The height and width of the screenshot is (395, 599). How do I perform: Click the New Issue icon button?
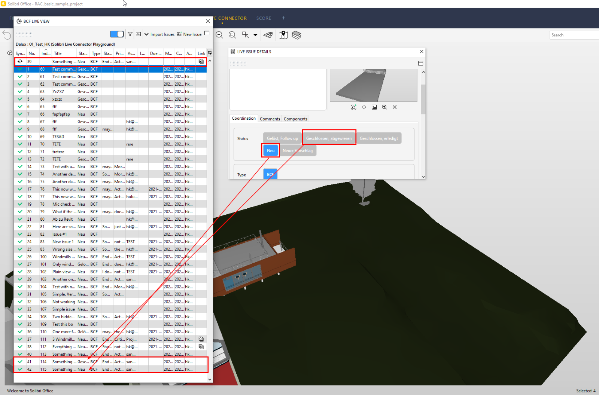coord(179,34)
